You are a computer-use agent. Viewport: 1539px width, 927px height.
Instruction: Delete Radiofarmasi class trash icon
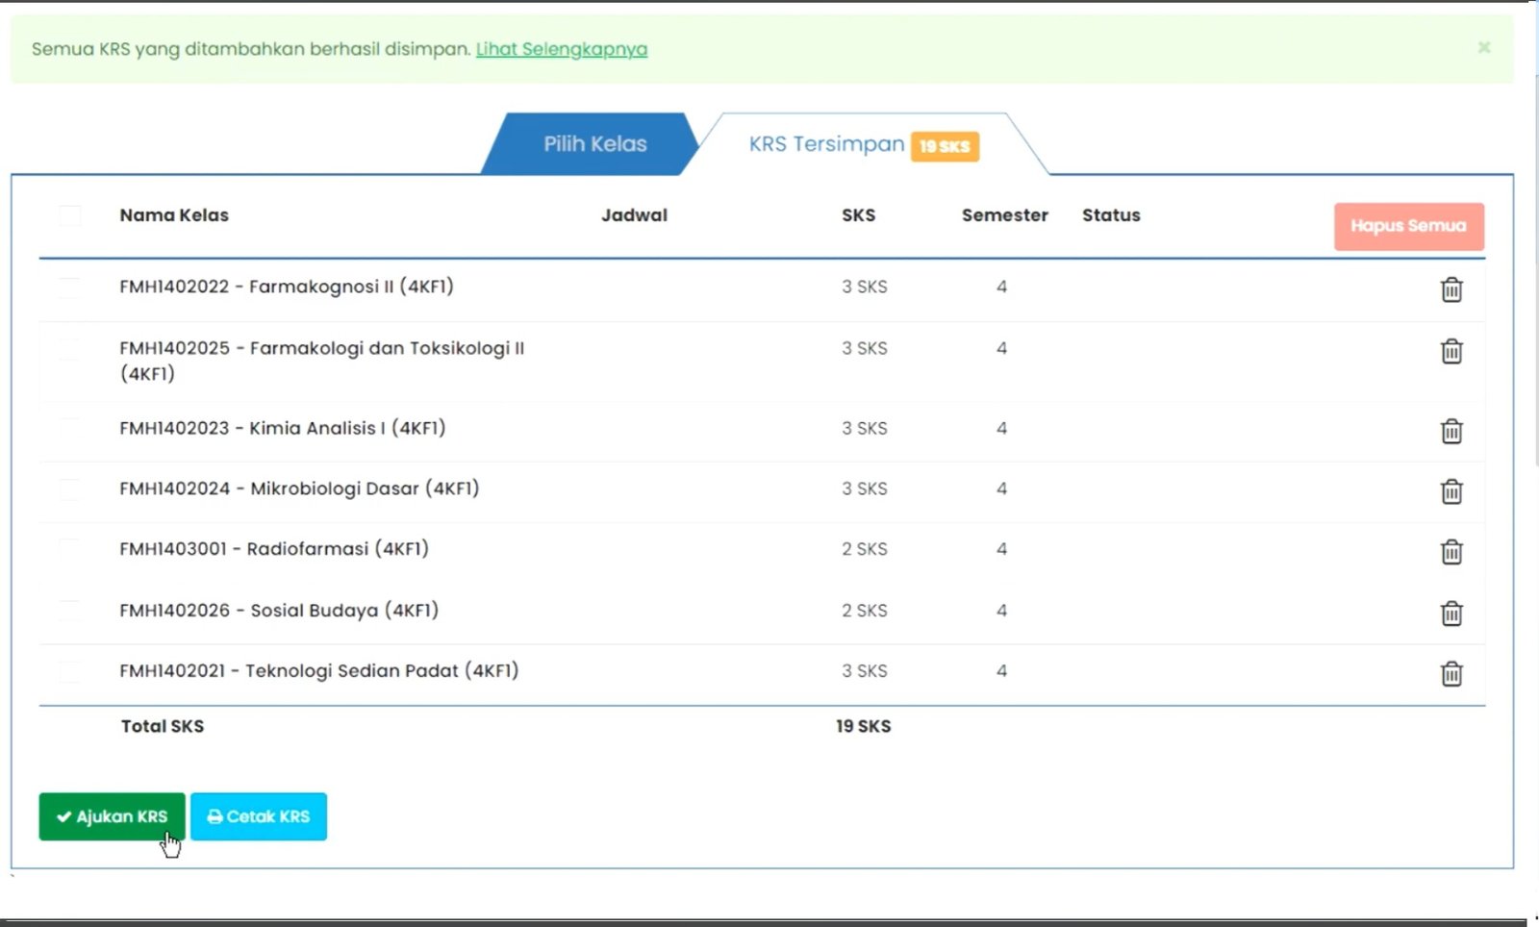click(1451, 552)
